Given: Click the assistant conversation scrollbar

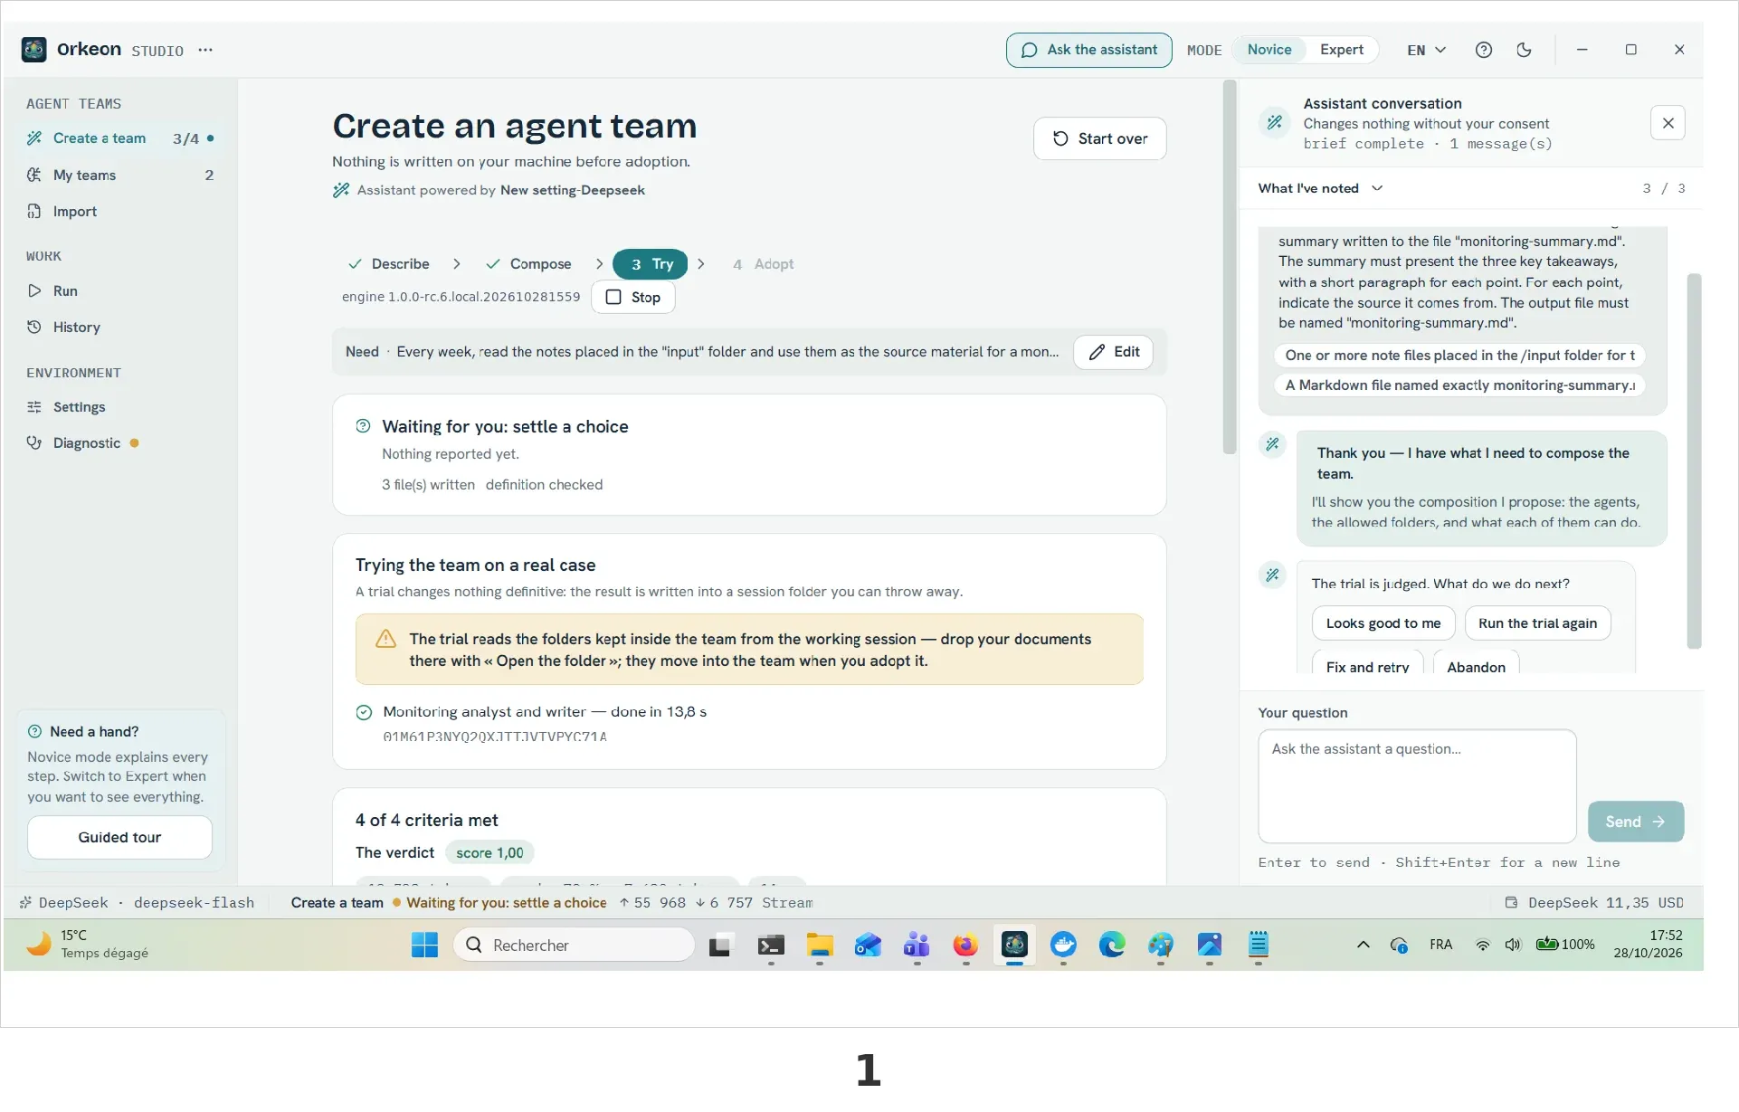Looking at the screenshot, I should tap(1694, 461).
